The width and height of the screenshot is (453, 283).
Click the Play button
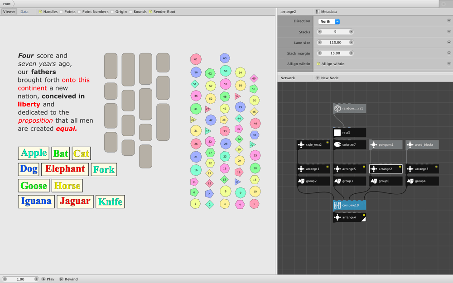pos(48,279)
